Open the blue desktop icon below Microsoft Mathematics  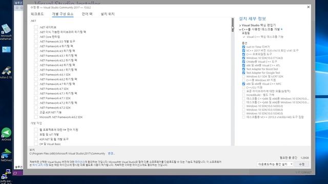pyautogui.click(x=6, y=50)
